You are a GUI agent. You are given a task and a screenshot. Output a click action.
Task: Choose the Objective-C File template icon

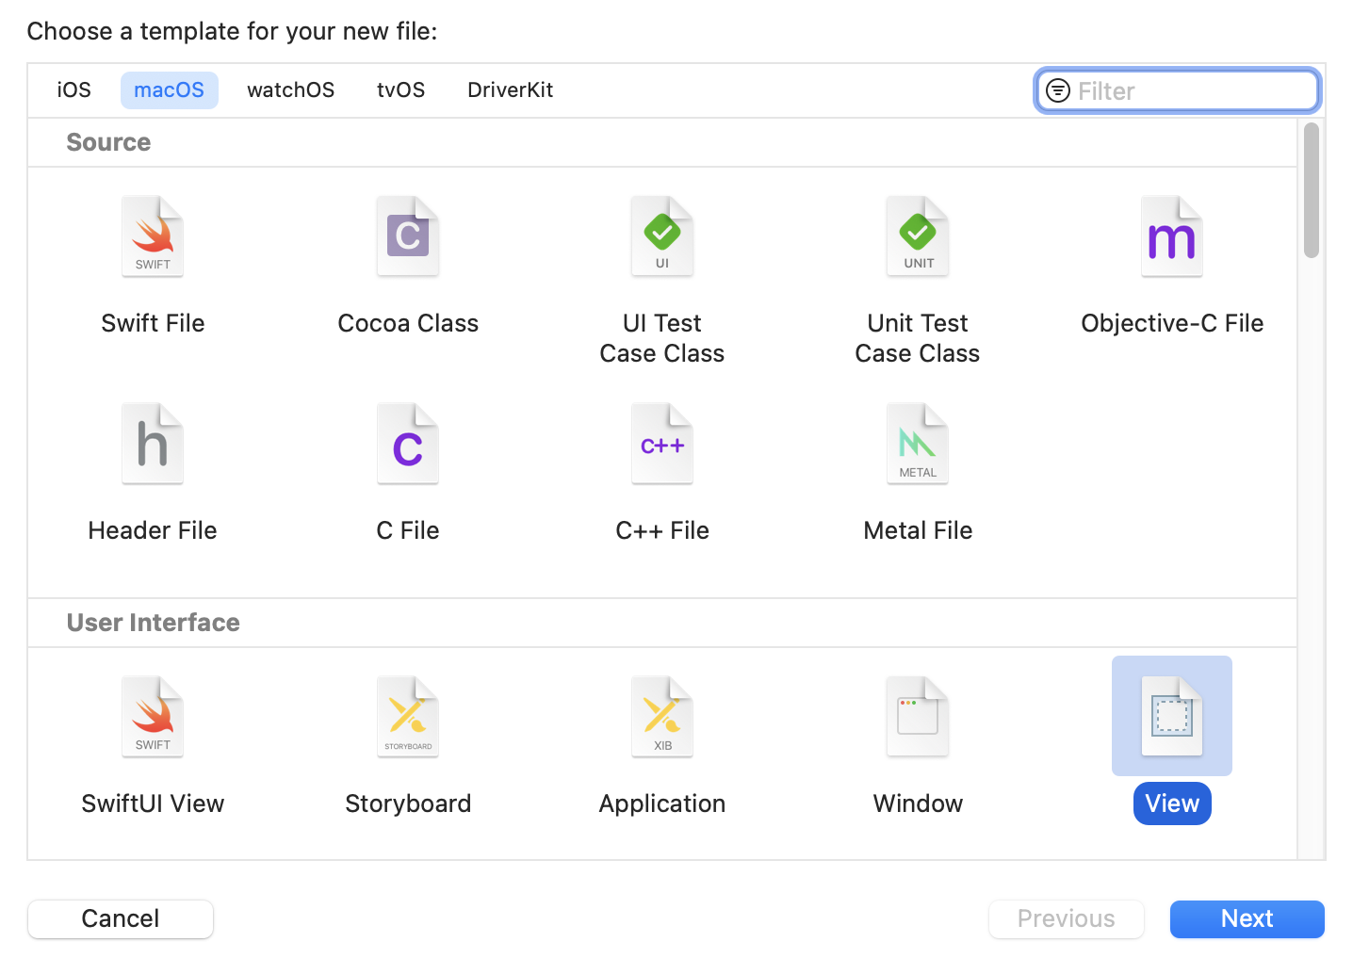1172,236
